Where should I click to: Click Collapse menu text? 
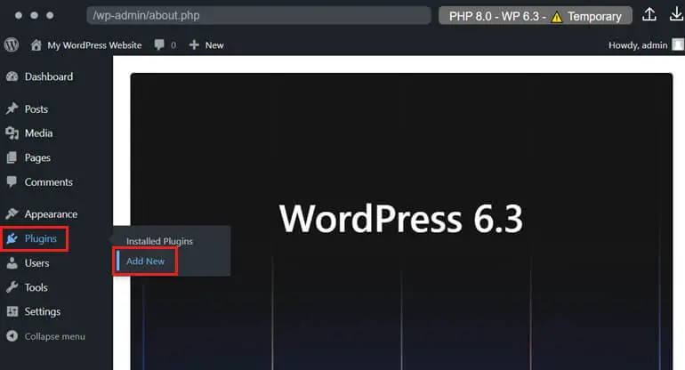click(x=54, y=336)
